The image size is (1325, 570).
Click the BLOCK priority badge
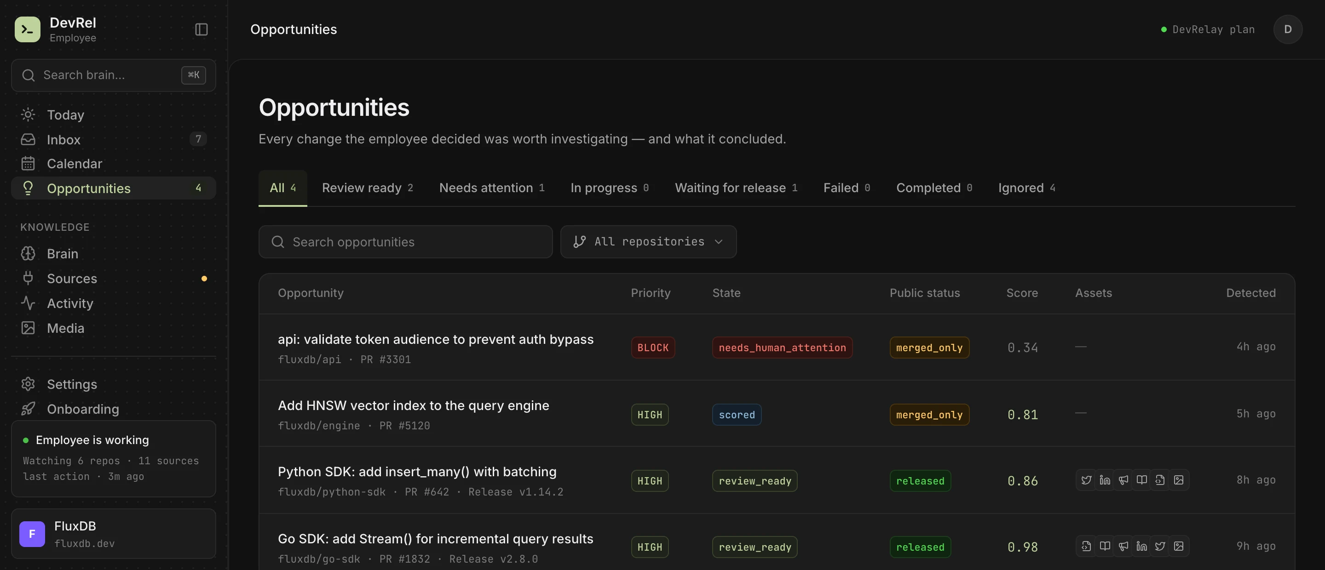click(x=653, y=348)
